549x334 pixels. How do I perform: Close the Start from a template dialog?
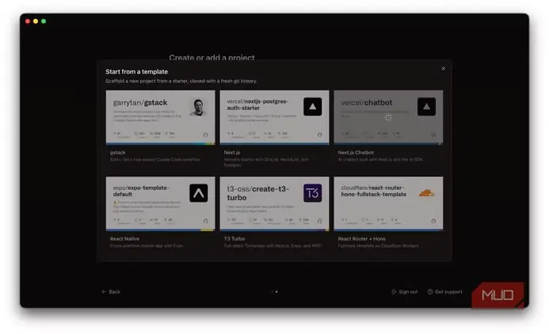click(x=443, y=69)
